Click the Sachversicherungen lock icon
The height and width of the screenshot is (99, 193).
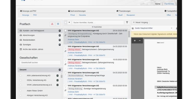(69, 11)
